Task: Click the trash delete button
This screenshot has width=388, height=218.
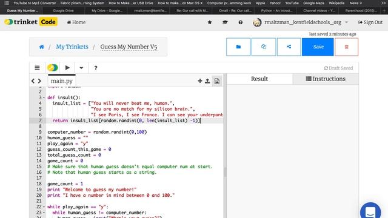Action: click(346, 47)
